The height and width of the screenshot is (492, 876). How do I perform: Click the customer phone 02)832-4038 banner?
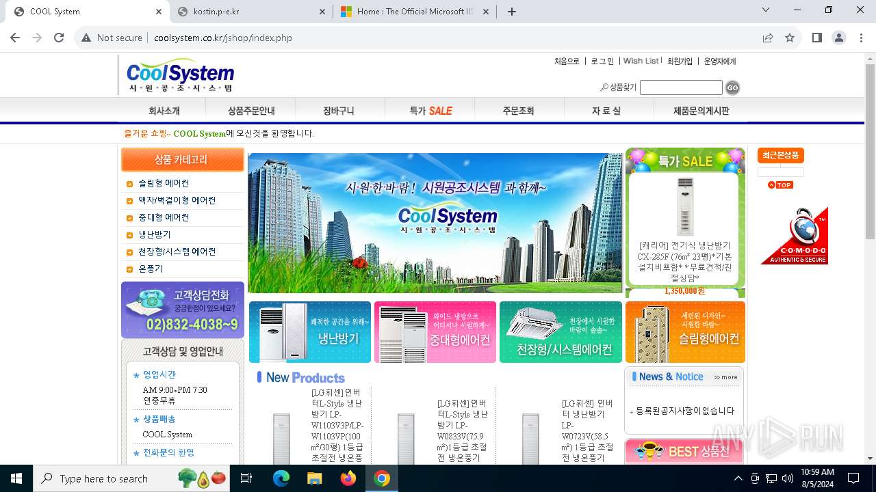[x=183, y=310]
